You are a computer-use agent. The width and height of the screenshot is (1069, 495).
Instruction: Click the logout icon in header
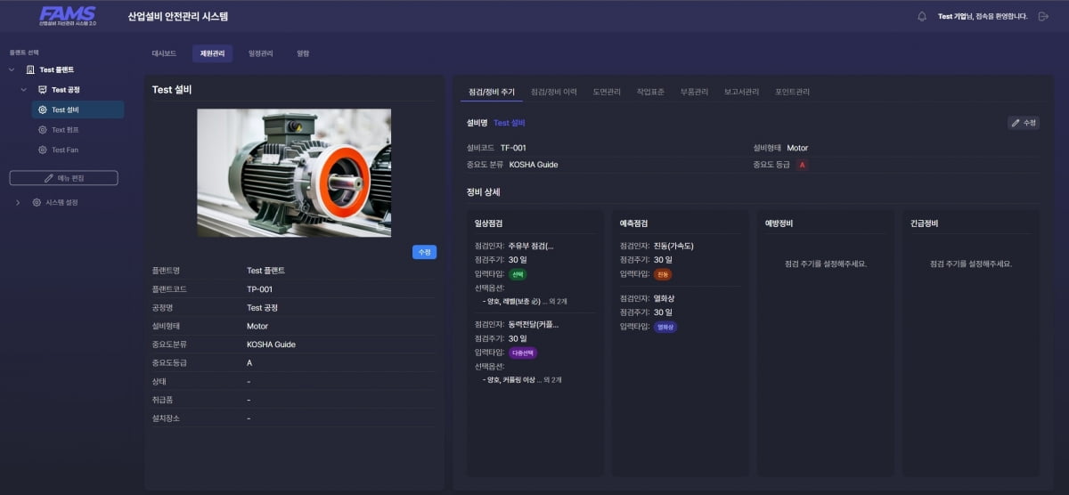click(x=1043, y=16)
